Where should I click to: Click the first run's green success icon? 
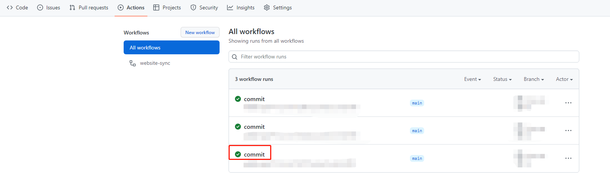point(238,99)
